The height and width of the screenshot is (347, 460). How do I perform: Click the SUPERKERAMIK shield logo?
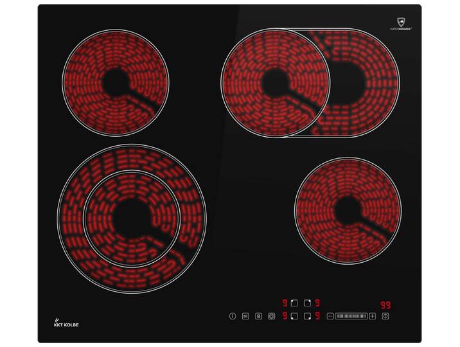[401, 24]
